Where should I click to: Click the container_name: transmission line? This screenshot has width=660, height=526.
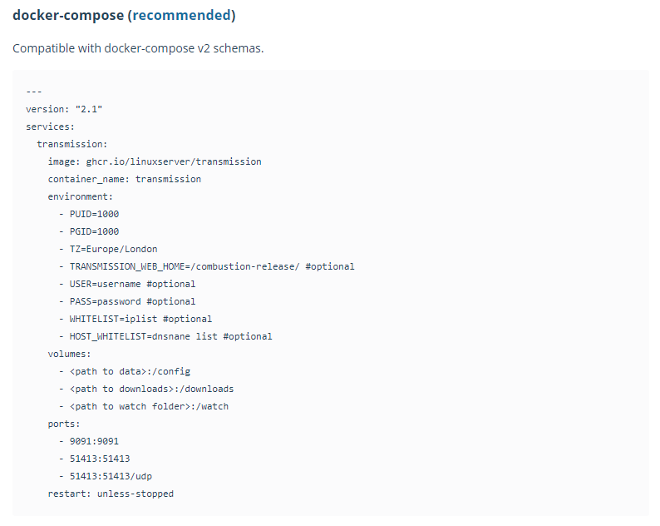pos(124,179)
